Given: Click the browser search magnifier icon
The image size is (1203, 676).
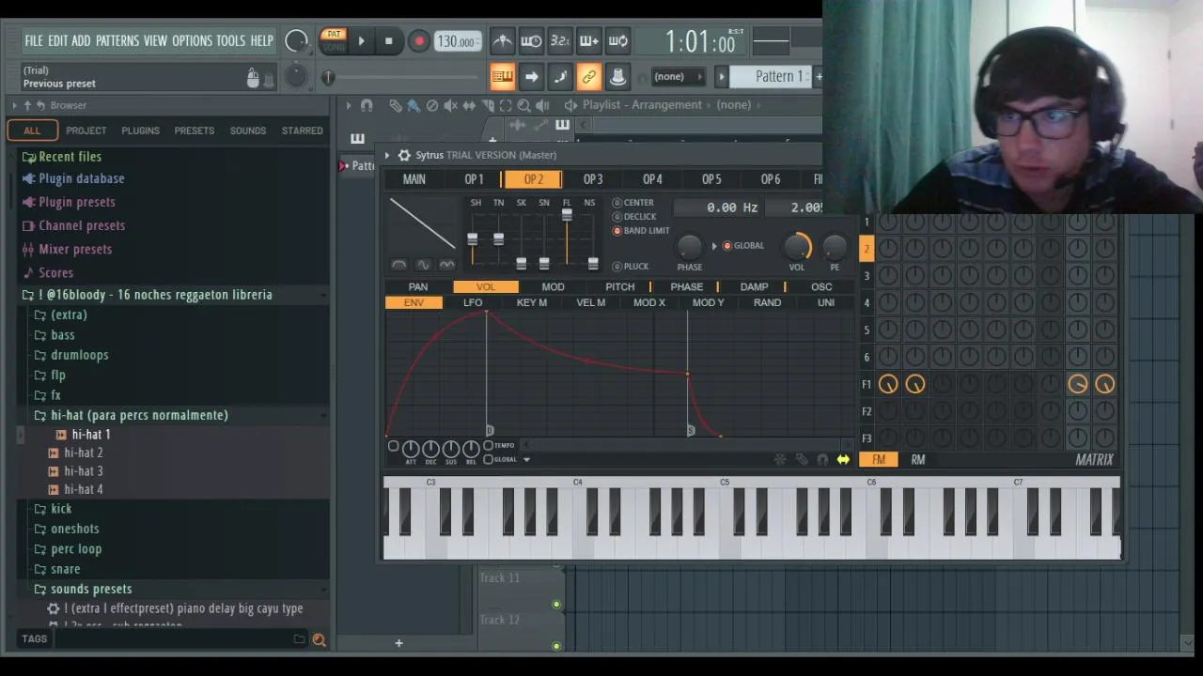Looking at the screenshot, I should 319,639.
